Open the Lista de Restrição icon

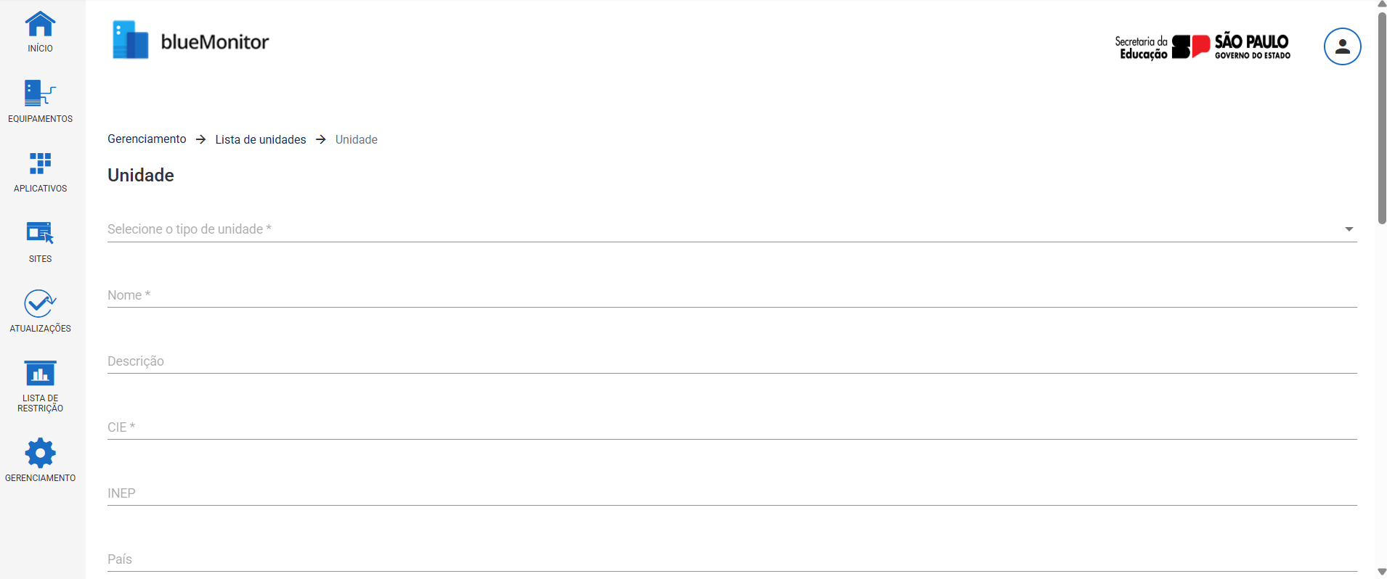tap(40, 374)
